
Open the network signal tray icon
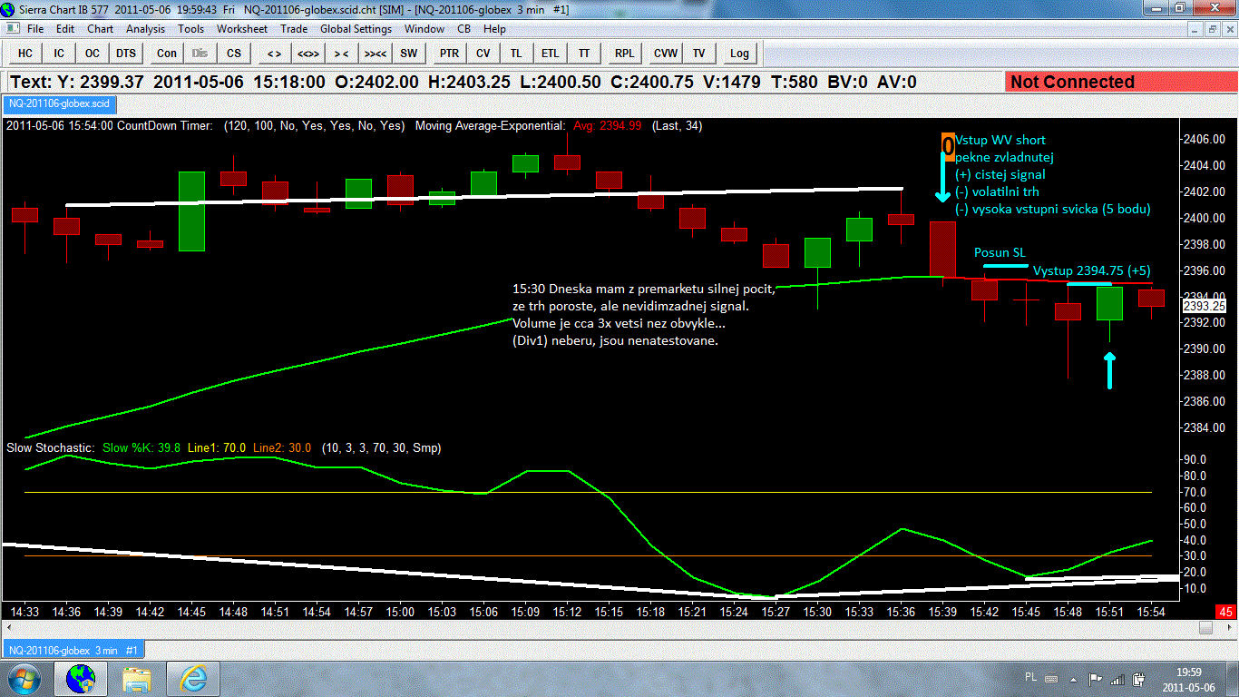1117,678
